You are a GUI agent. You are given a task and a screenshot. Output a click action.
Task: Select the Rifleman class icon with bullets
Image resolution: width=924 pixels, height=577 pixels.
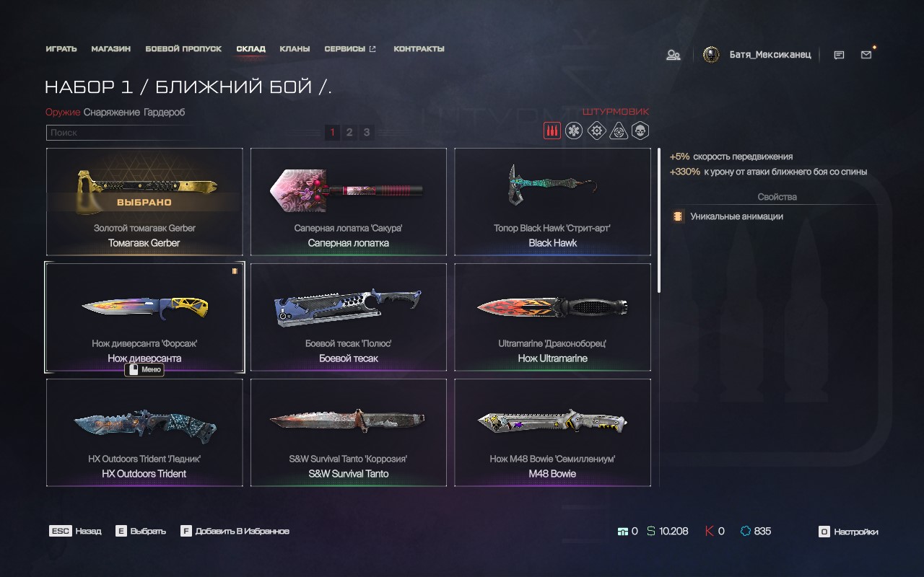pos(552,131)
